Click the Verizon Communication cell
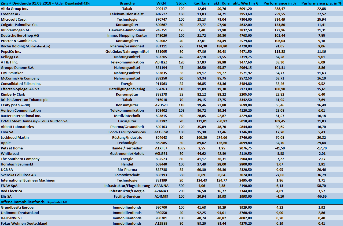Screen dimensions: 343x226 pyautogui.click(x=21, y=110)
